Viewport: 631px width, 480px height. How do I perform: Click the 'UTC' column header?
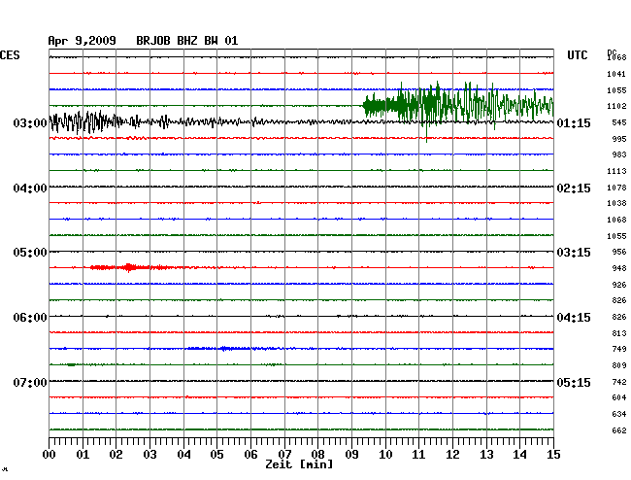[x=577, y=55]
